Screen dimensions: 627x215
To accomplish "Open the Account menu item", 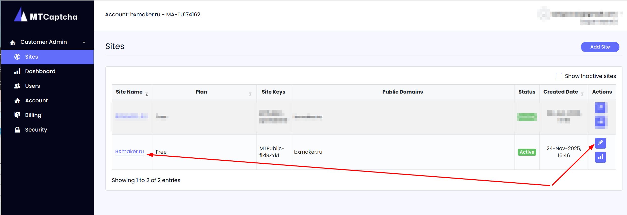I will tap(36, 101).
